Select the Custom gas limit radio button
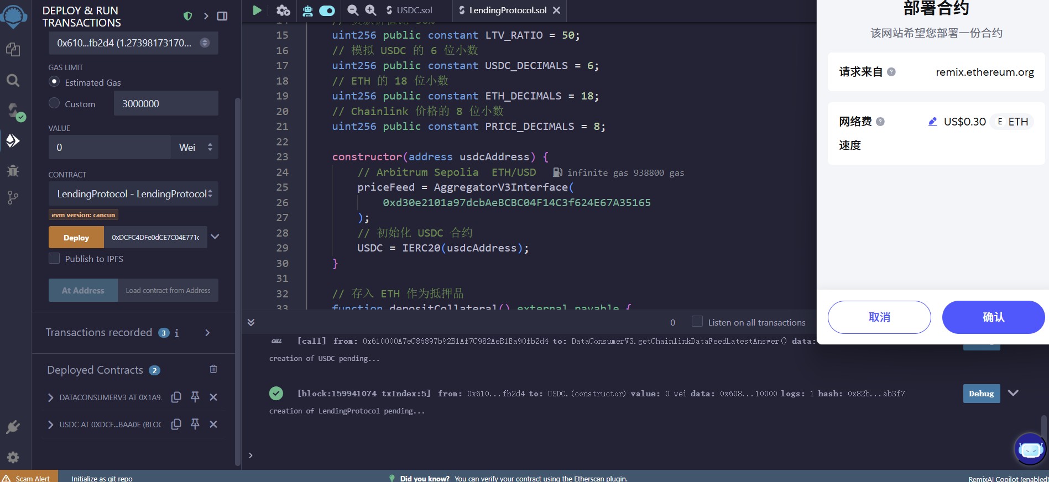Screen dimensions: 1049x482 [x=54, y=103]
